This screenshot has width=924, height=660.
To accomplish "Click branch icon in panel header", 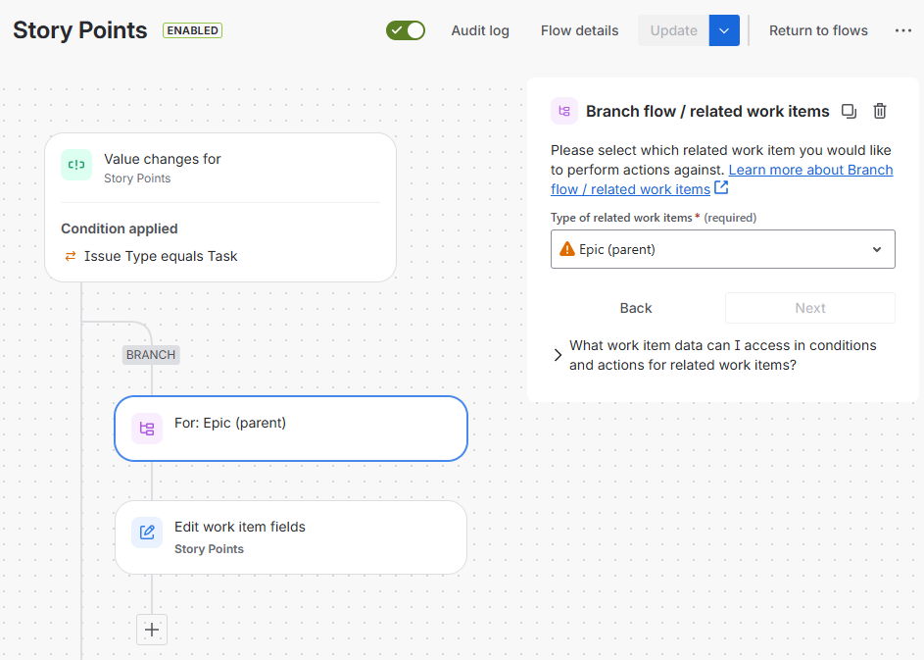I will (564, 111).
